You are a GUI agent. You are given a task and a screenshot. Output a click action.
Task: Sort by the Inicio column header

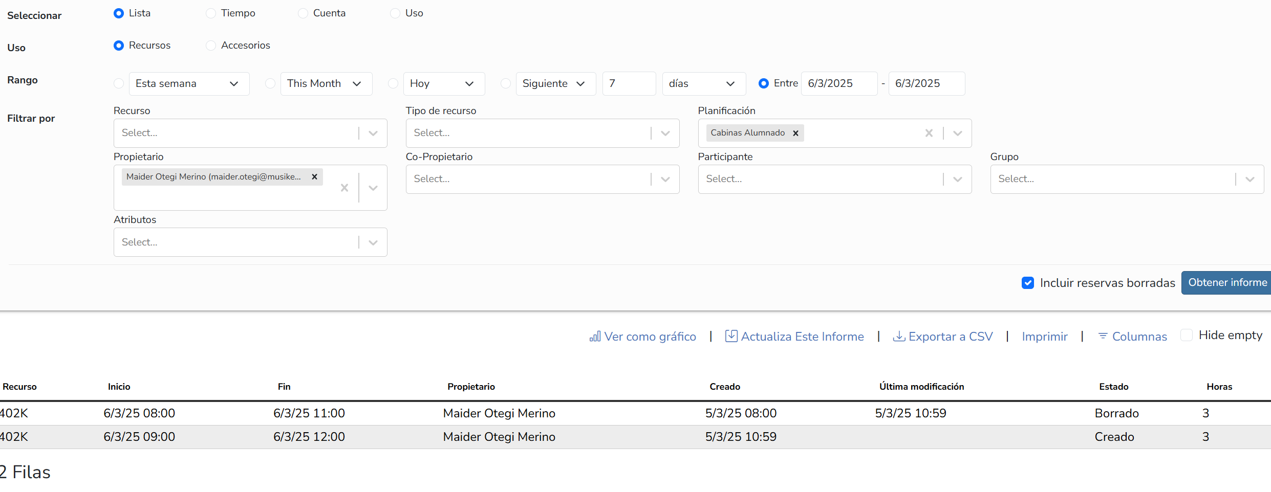[119, 387]
